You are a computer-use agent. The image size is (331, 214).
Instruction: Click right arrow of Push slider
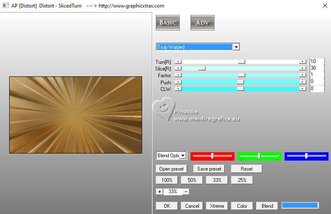(303, 82)
